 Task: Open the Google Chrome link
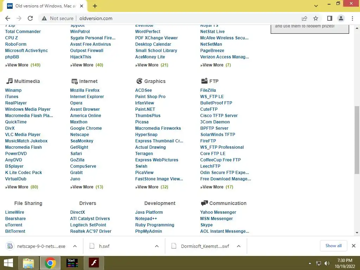[x=86, y=128]
